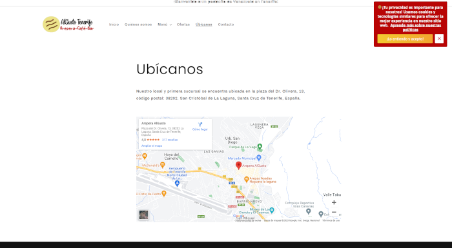Click the Urb. San Diego map label
Screen dimensions: 452x248
(x=232, y=140)
